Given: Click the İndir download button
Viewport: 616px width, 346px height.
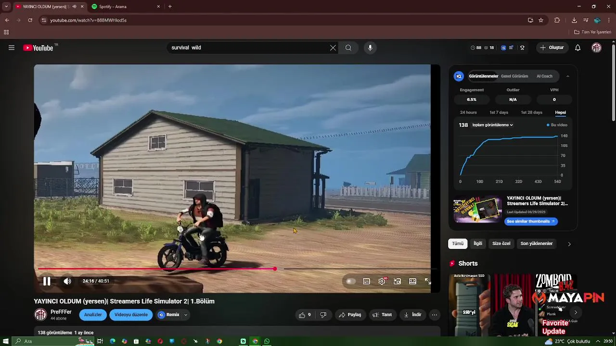Looking at the screenshot, I should coord(412,315).
